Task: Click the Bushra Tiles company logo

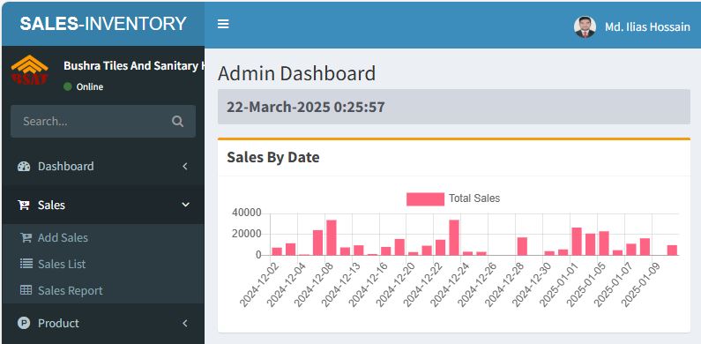Action: (x=29, y=70)
